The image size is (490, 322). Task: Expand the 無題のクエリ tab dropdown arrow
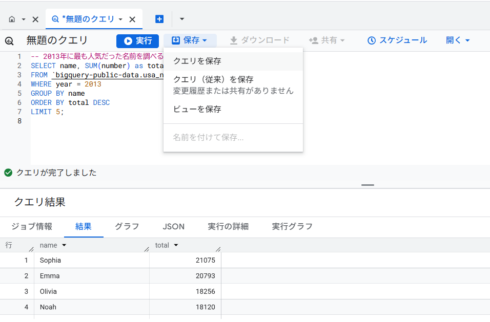[x=120, y=19]
